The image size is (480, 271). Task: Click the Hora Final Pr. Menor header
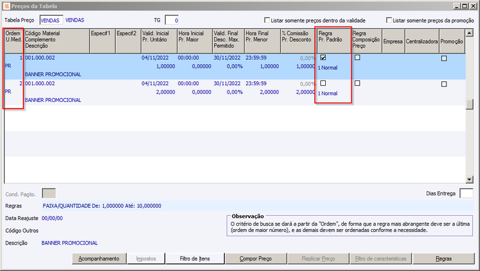click(262, 41)
